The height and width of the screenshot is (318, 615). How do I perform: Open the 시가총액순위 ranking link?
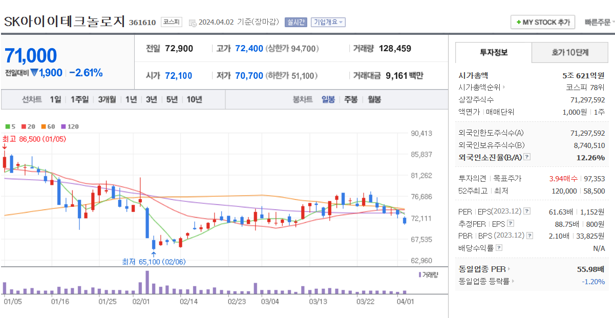tap(482, 87)
